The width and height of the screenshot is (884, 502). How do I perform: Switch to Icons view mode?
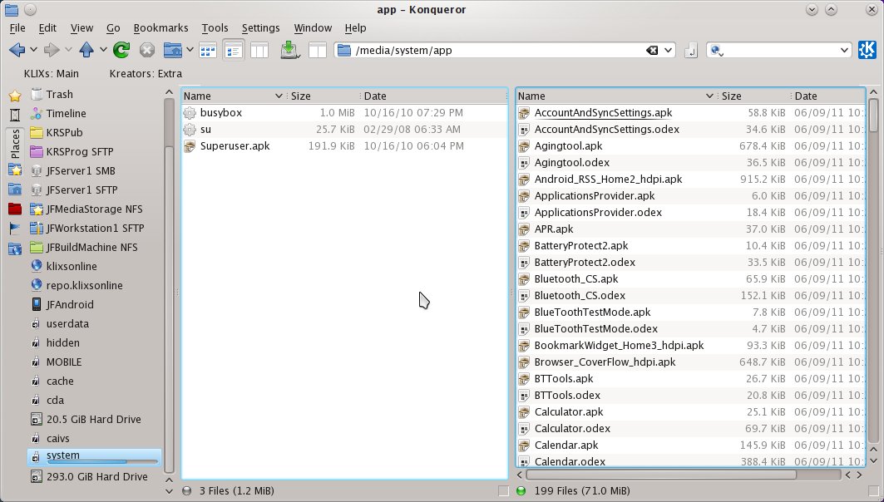tap(207, 51)
